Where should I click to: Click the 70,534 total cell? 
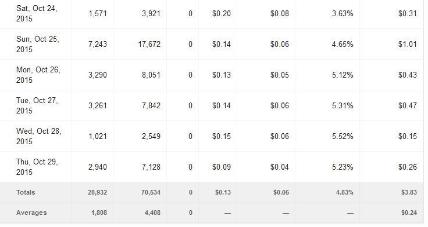click(151, 192)
